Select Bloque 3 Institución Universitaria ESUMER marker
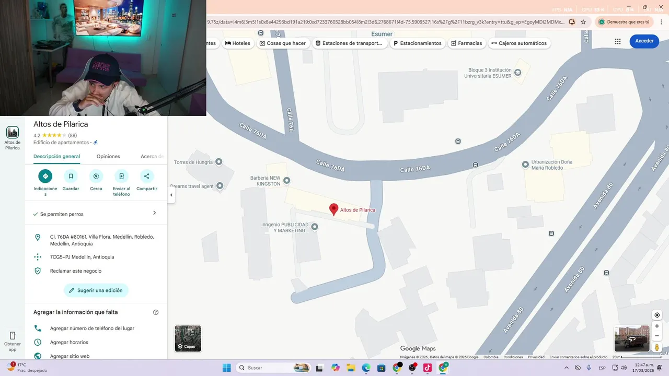This screenshot has width=669, height=376. 518,73
